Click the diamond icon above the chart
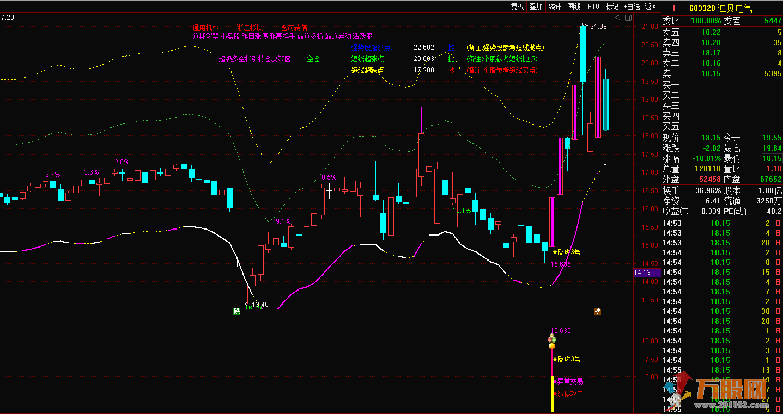Viewport: 783px width, 414px height. pos(618,18)
